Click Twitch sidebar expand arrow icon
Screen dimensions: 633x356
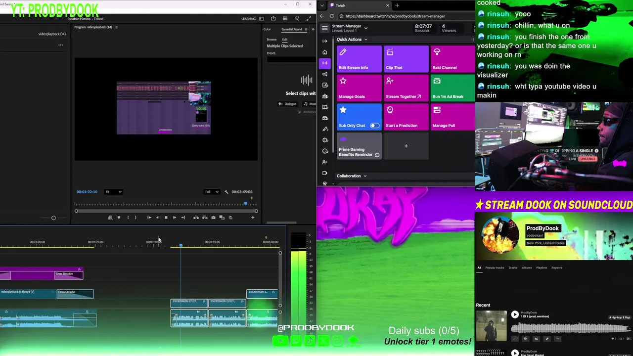(324, 41)
